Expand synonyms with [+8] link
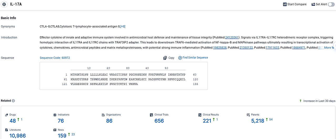 tap(123, 26)
